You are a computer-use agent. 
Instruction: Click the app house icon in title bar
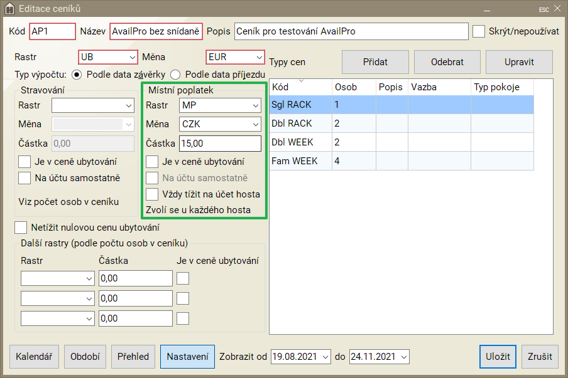click(x=9, y=9)
